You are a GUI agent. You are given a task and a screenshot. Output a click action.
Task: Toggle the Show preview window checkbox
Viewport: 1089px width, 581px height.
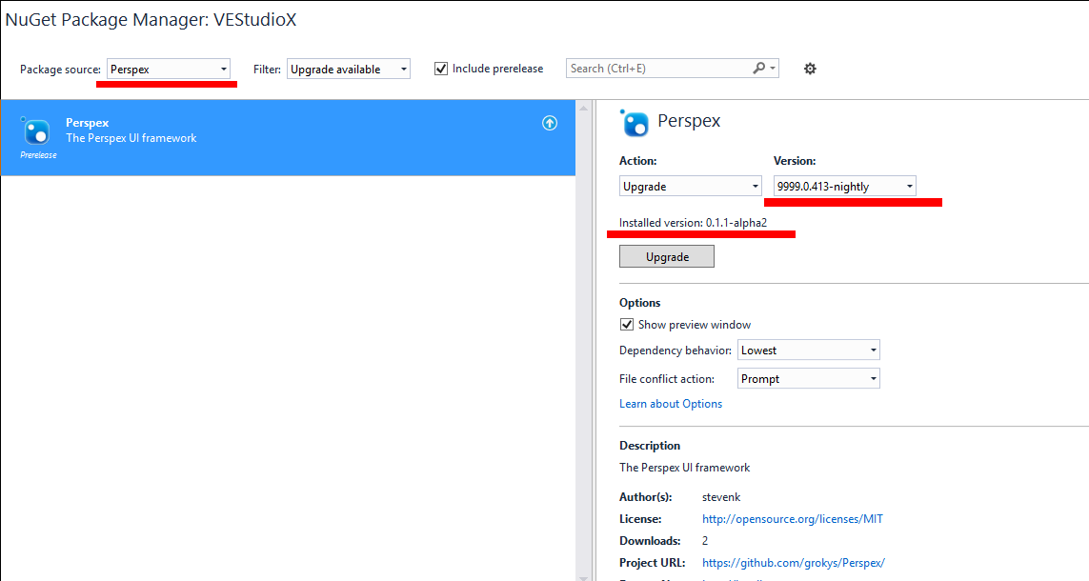click(627, 324)
